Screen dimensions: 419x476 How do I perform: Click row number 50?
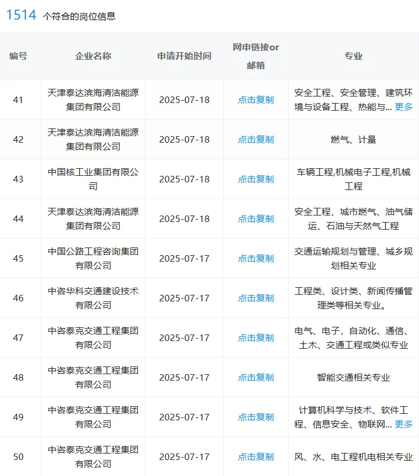coord(18,457)
